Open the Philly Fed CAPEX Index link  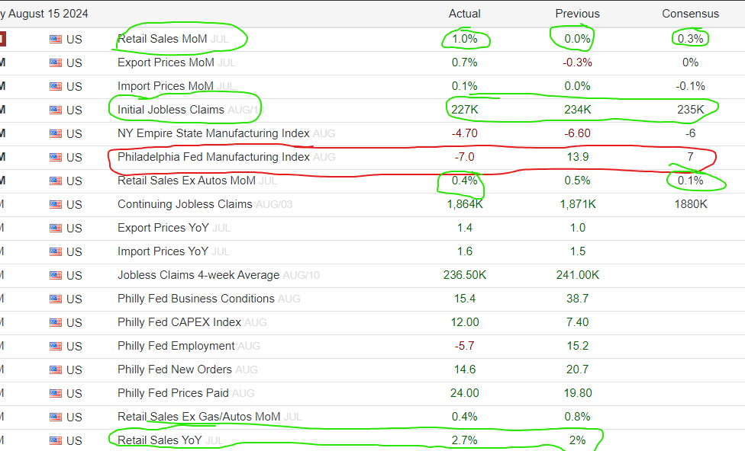[x=179, y=322]
